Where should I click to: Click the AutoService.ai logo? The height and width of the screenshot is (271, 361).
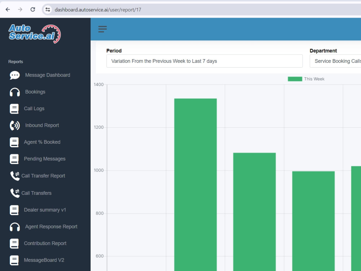[x=35, y=34]
